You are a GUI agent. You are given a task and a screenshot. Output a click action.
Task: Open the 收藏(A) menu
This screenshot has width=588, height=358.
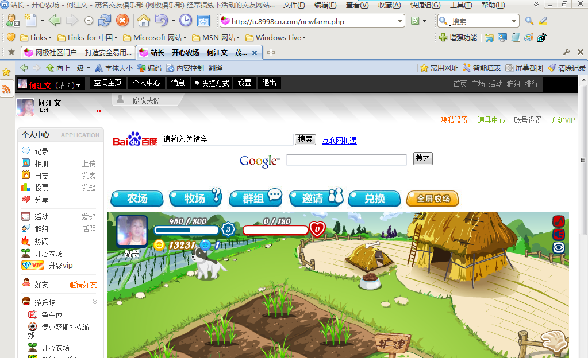(x=389, y=5)
